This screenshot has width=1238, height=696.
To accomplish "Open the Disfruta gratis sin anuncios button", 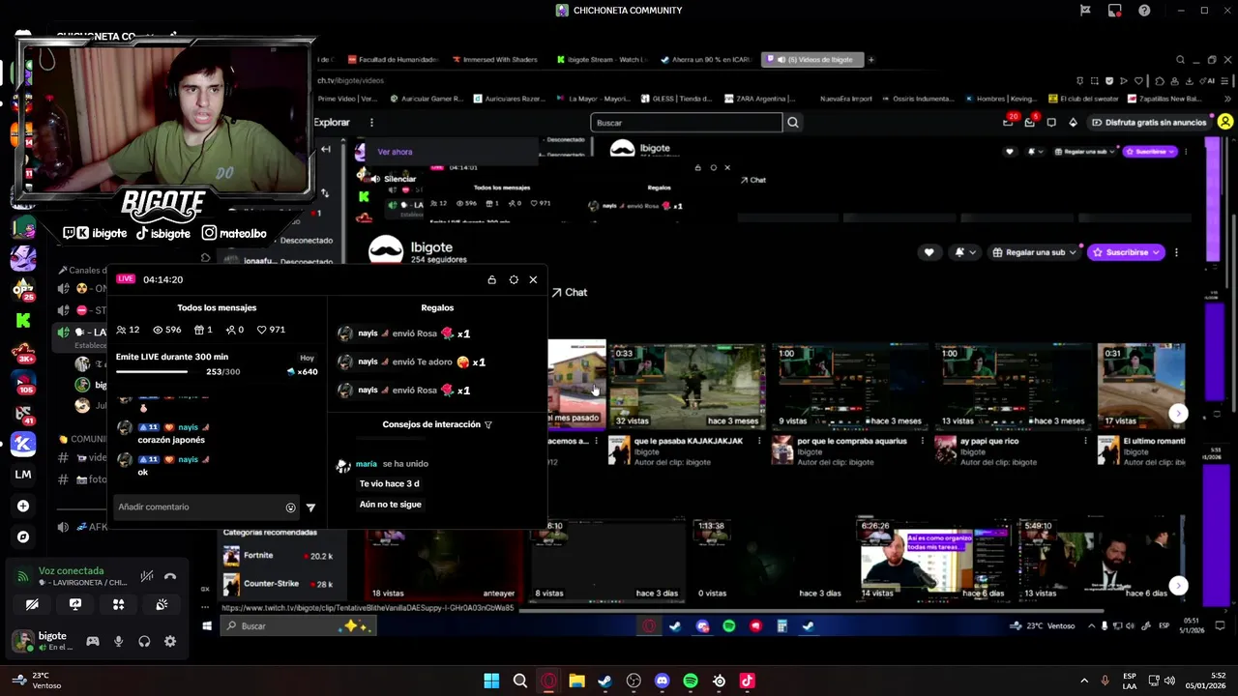I will coord(1148,123).
